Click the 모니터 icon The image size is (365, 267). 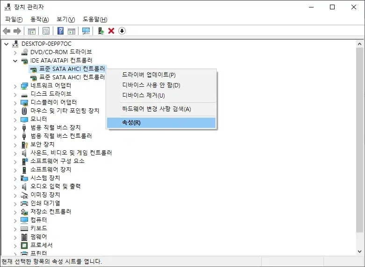24,119
